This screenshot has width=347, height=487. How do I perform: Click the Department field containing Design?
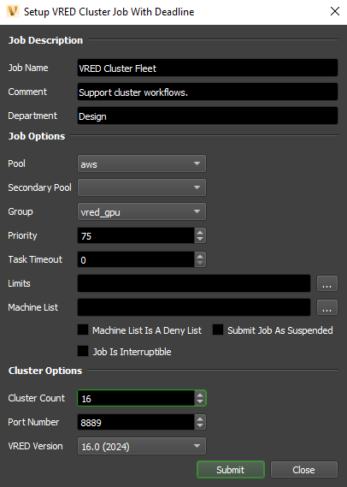click(x=208, y=116)
